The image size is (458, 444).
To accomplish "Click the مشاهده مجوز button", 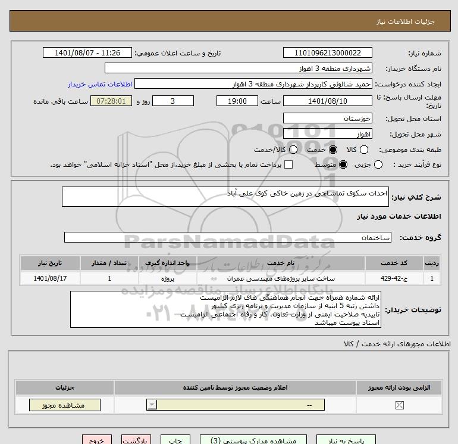I will coord(65,405).
